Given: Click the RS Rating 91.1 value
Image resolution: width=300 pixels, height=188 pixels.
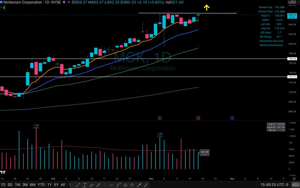Looking at the screenshot, I should (279, 37).
